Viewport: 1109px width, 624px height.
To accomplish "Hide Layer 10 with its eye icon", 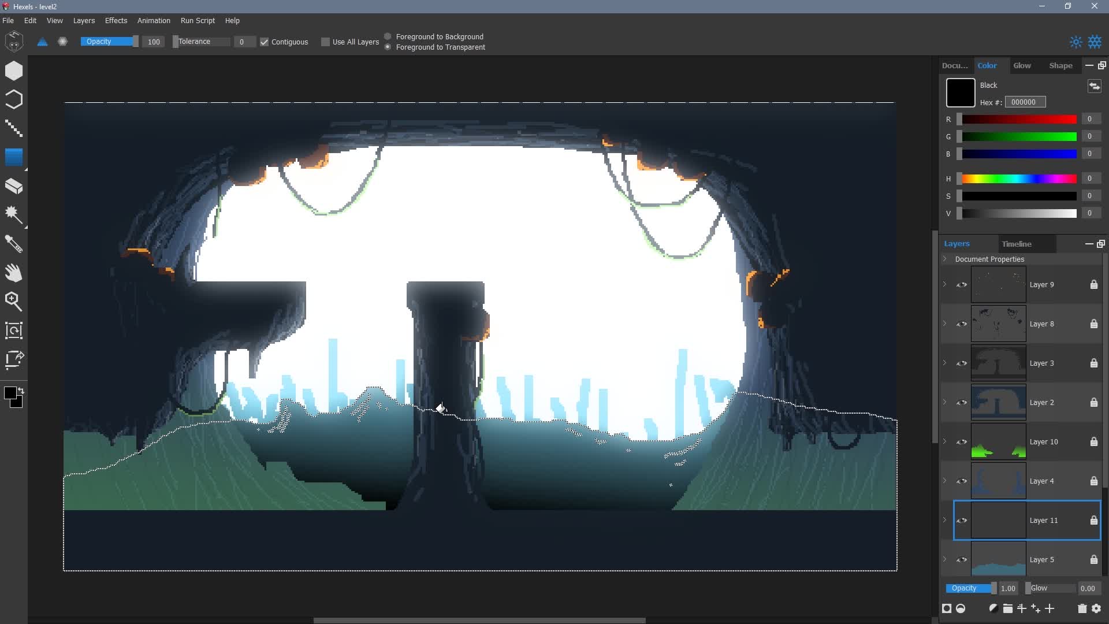I will (962, 442).
